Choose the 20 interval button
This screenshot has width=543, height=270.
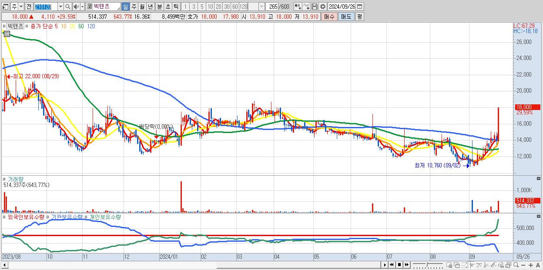pyautogui.click(x=218, y=7)
